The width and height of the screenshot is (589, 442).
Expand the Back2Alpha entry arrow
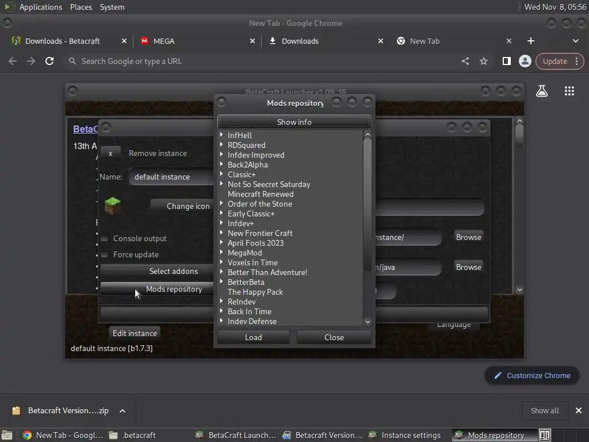pos(221,164)
